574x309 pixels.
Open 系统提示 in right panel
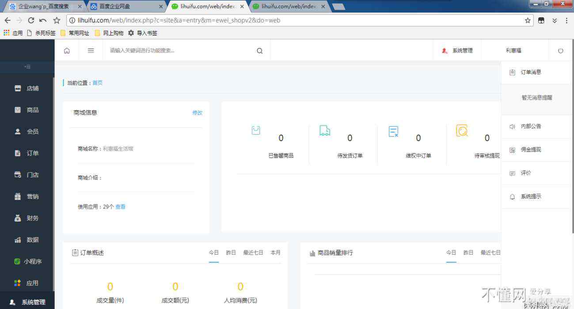pyautogui.click(x=537, y=197)
